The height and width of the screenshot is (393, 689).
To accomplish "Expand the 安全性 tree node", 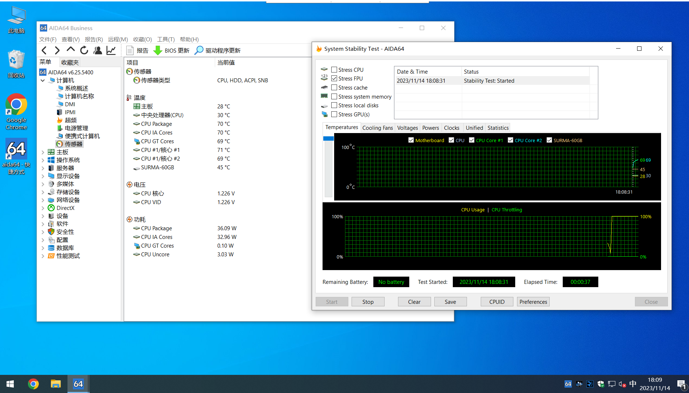I will tap(43, 232).
